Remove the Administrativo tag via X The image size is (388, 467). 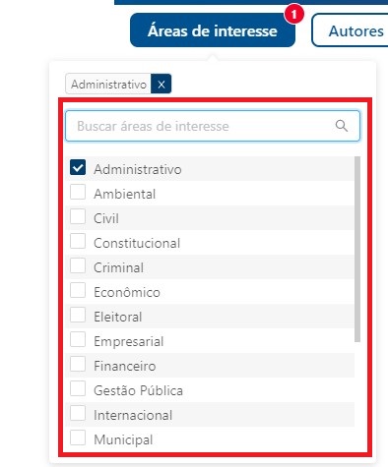coord(162,85)
